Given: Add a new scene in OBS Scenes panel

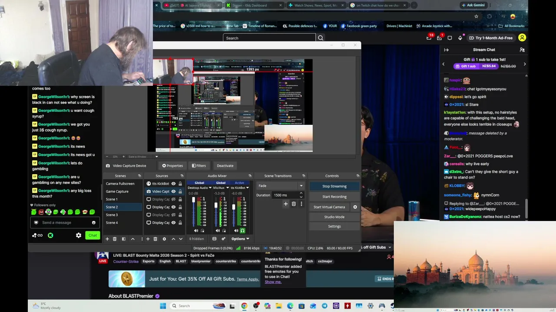Looking at the screenshot, I should tap(107, 239).
